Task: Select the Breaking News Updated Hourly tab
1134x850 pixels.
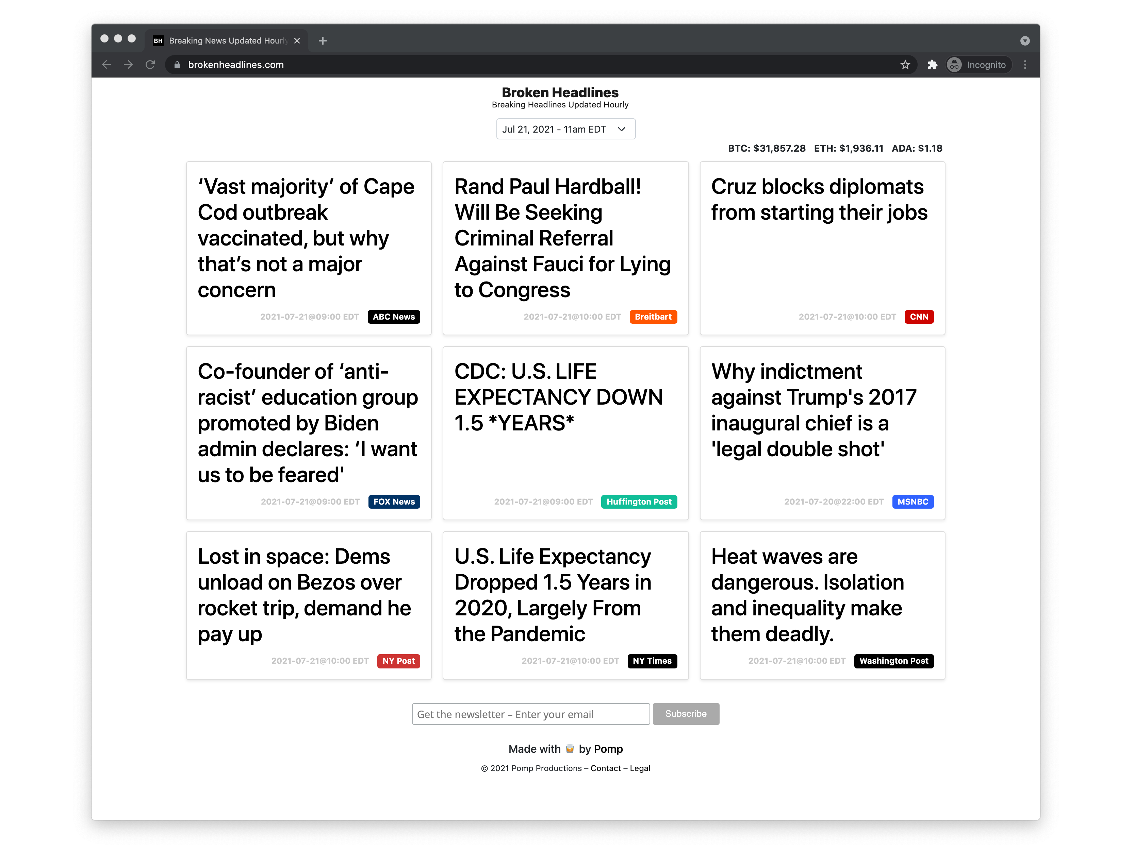Action: [x=226, y=40]
